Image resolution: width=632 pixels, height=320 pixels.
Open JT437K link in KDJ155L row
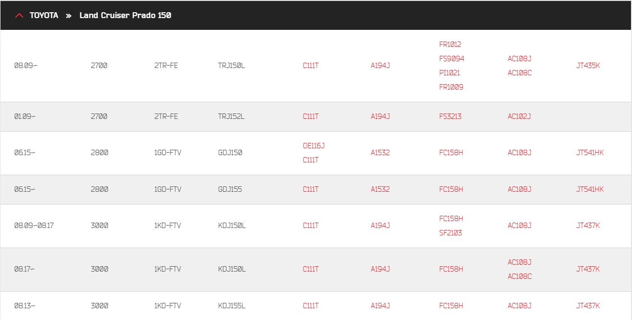click(x=588, y=306)
